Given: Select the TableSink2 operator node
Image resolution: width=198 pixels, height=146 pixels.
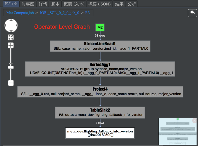Looking at the screenshot, I should coord(100,113).
